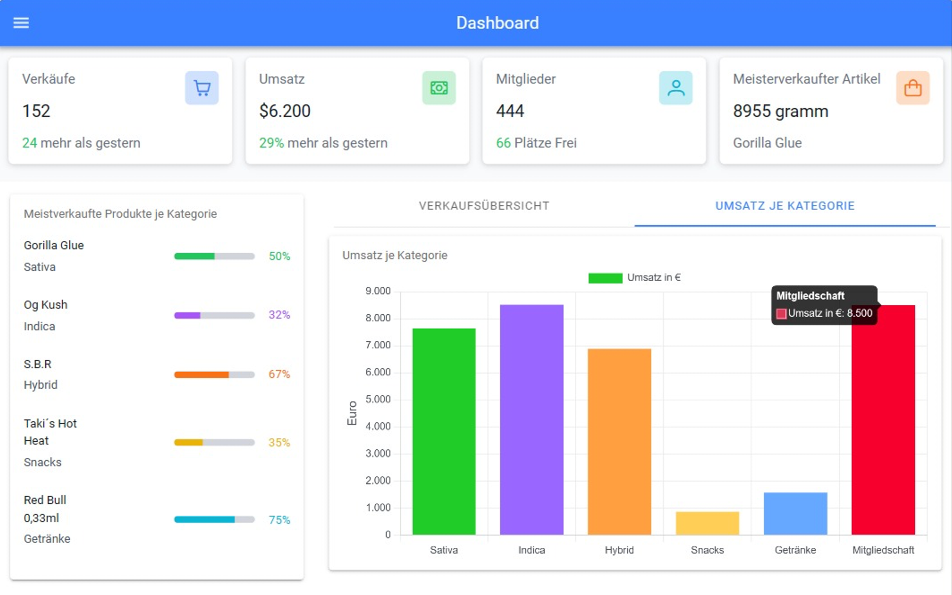Click the red swatch in the chart tooltip
This screenshot has width=952, height=595.
tap(781, 314)
